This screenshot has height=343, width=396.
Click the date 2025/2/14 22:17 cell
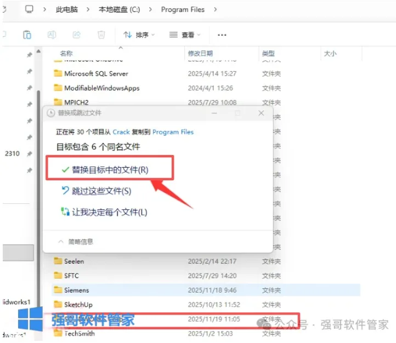212,261
